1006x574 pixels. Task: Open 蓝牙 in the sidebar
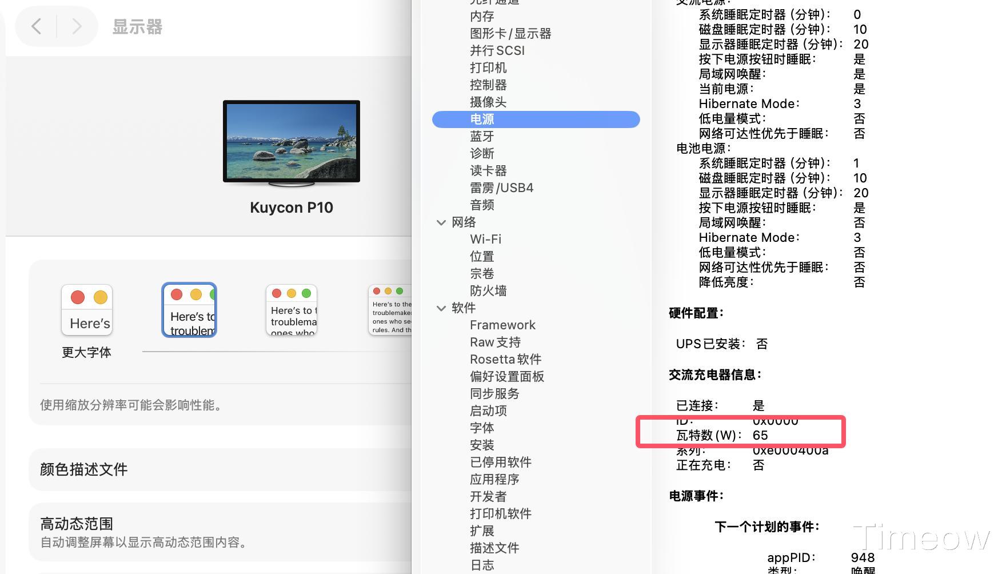pyautogui.click(x=482, y=137)
